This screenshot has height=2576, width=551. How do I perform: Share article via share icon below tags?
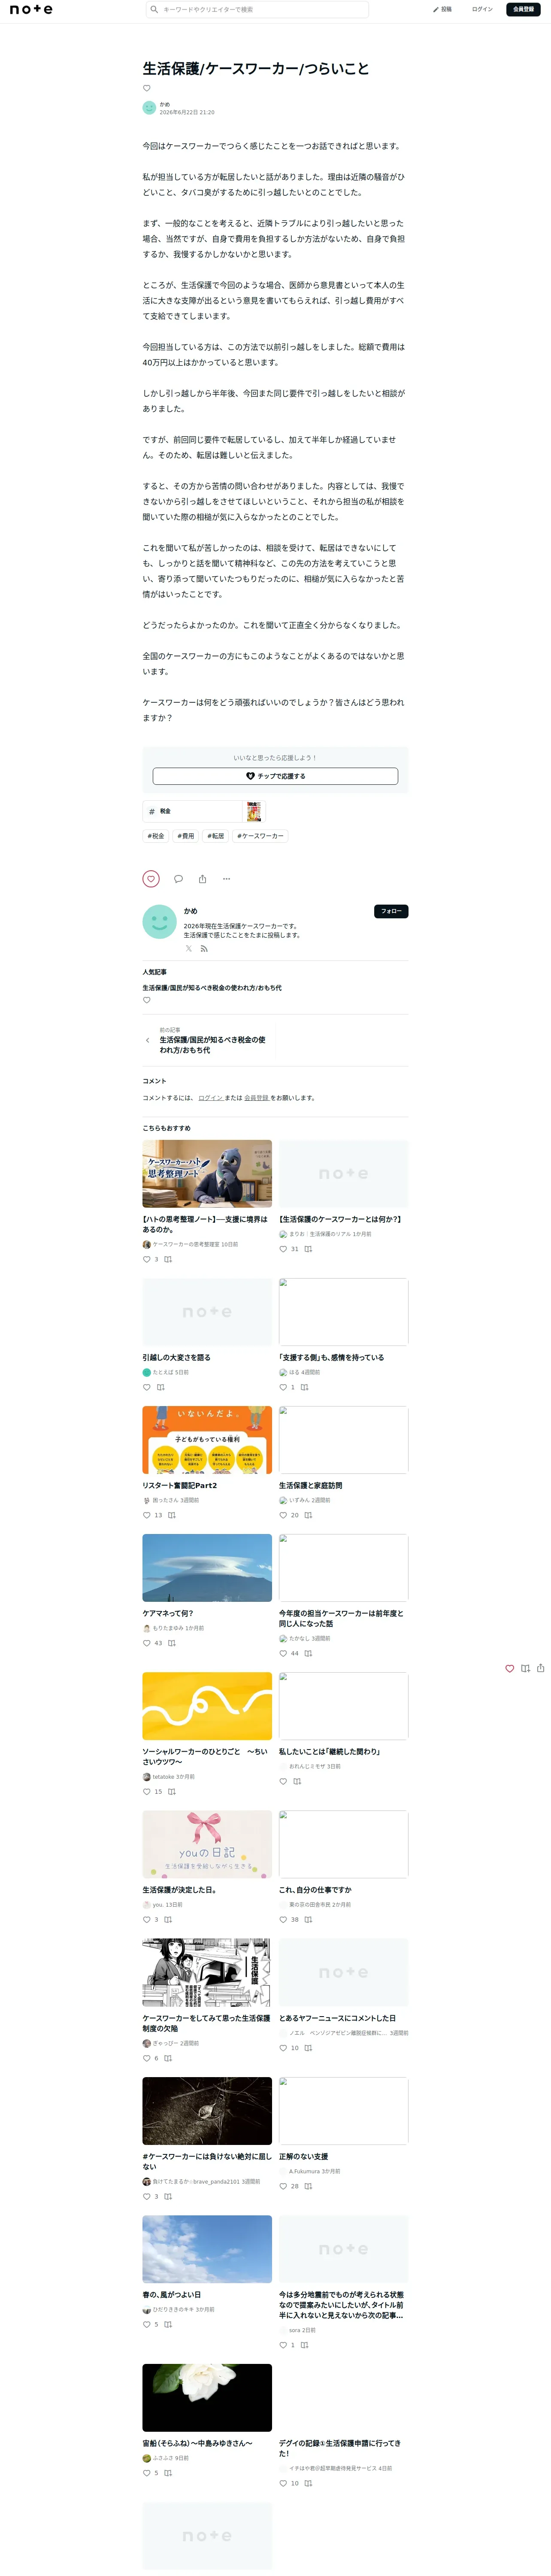pos(202,879)
